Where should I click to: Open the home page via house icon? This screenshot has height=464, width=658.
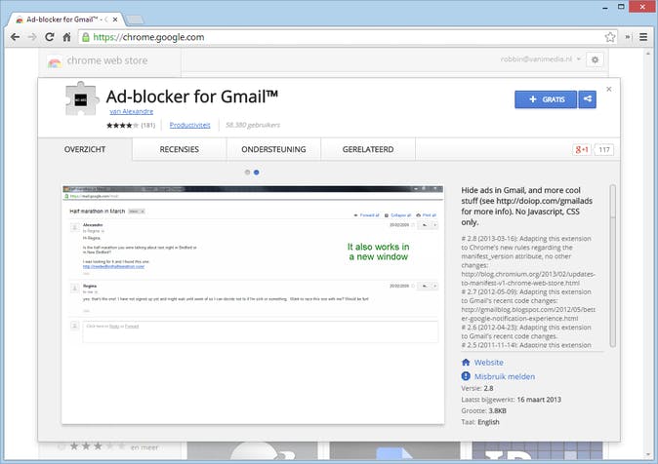click(x=66, y=37)
